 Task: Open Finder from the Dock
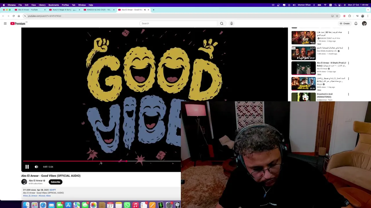point(26,205)
